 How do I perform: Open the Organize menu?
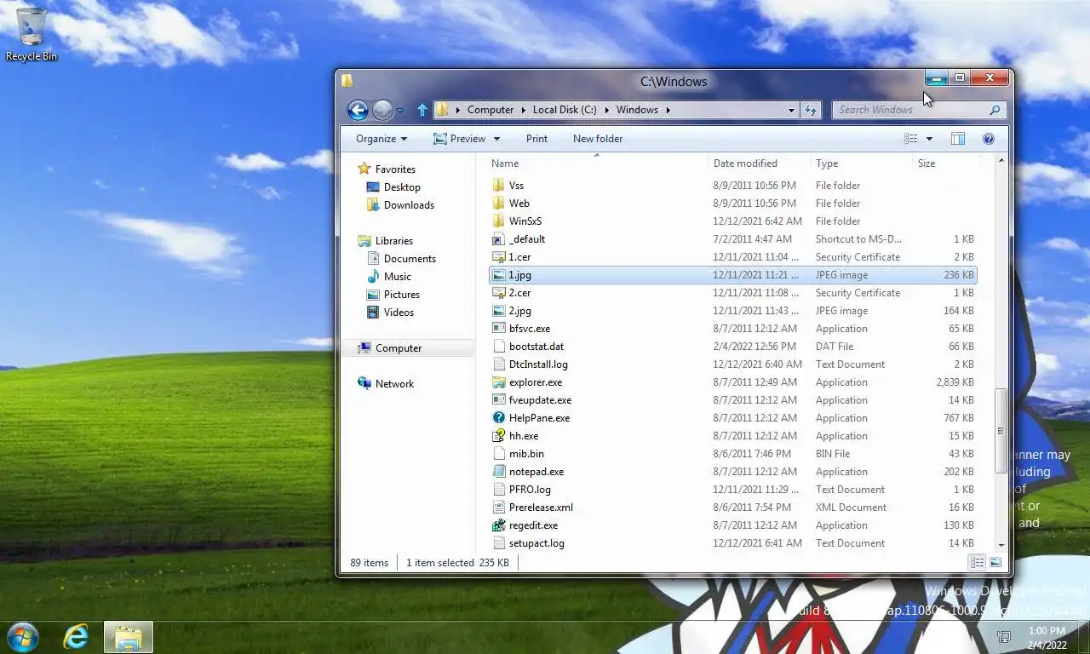pos(381,139)
